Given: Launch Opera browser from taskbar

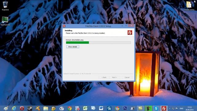Looking at the screenshot, I should click(22, 108).
